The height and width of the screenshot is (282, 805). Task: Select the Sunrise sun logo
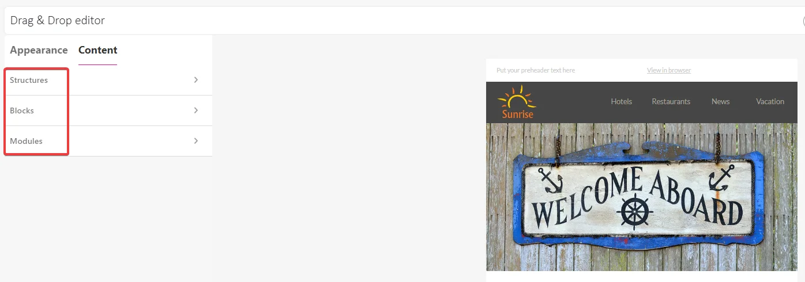coord(517,102)
